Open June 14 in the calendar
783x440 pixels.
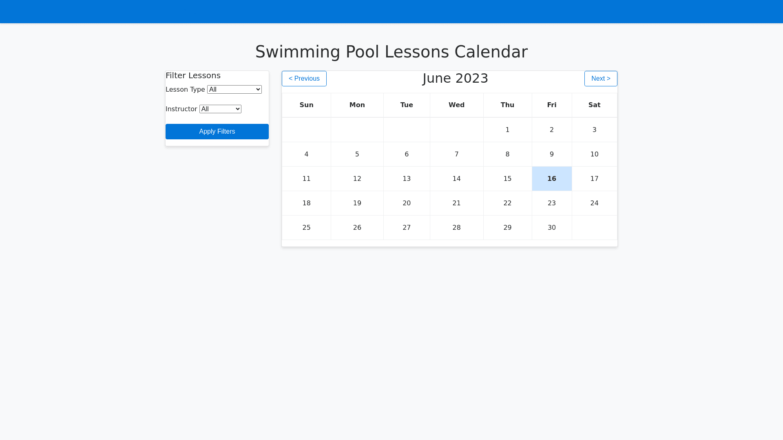(x=456, y=179)
